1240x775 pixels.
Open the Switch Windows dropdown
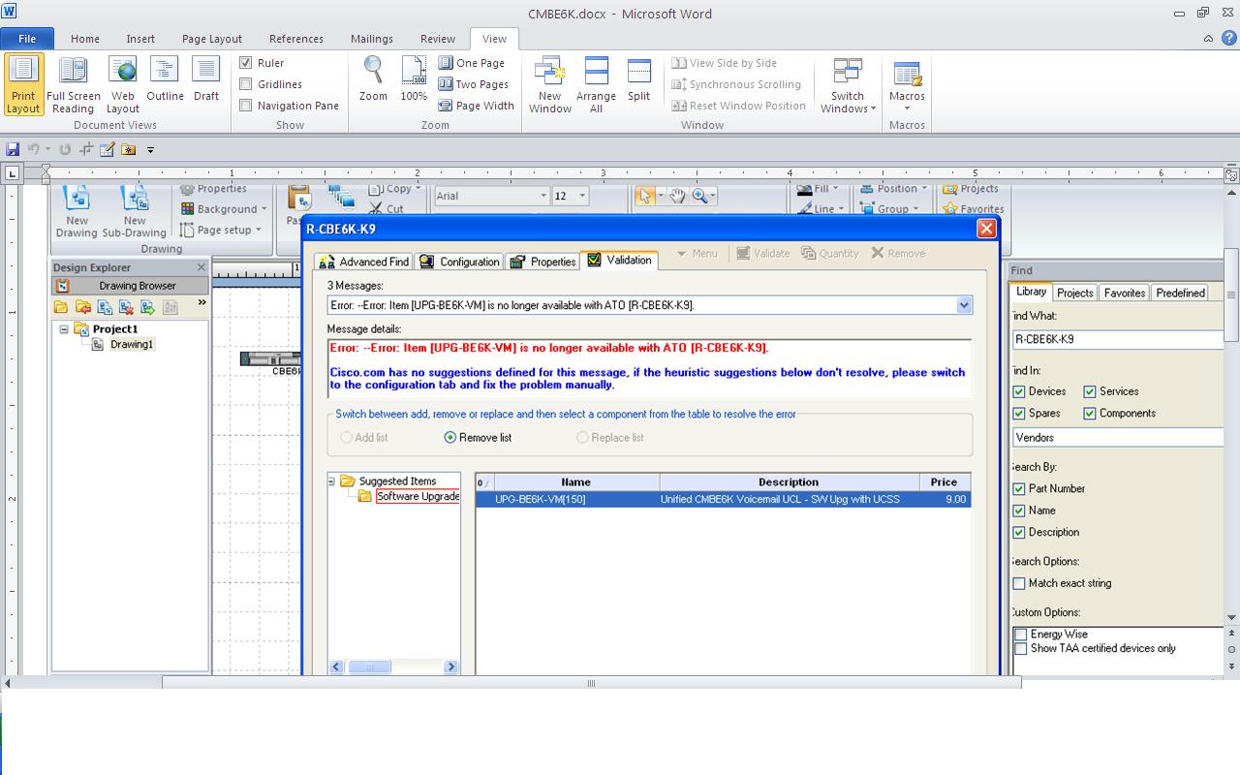(x=848, y=84)
